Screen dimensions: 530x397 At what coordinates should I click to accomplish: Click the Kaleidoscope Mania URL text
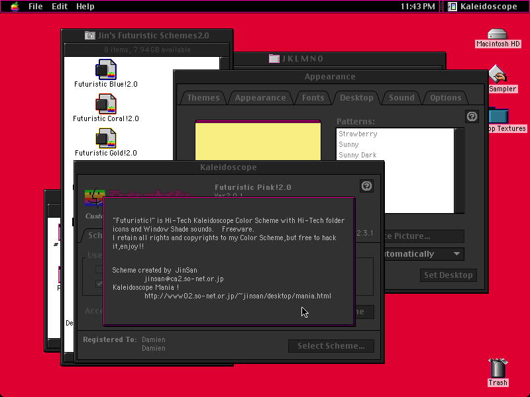point(238,296)
